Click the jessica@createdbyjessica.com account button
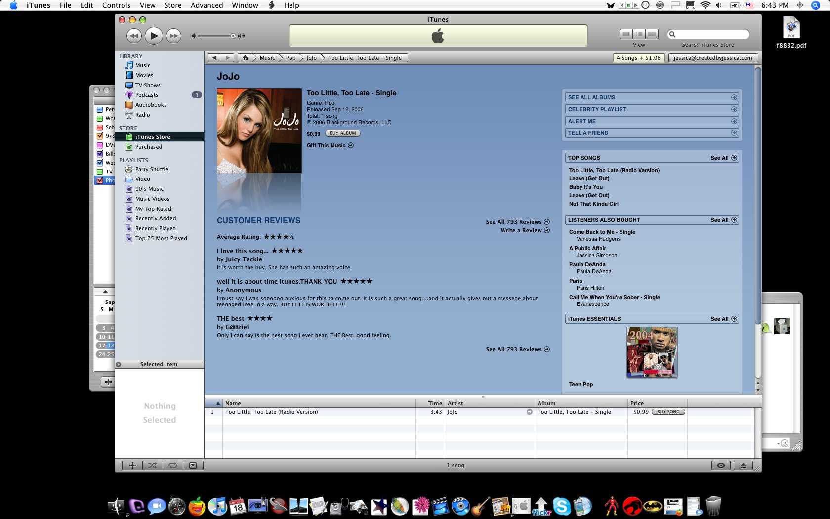This screenshot has width=830, height=519. [713, 58]
